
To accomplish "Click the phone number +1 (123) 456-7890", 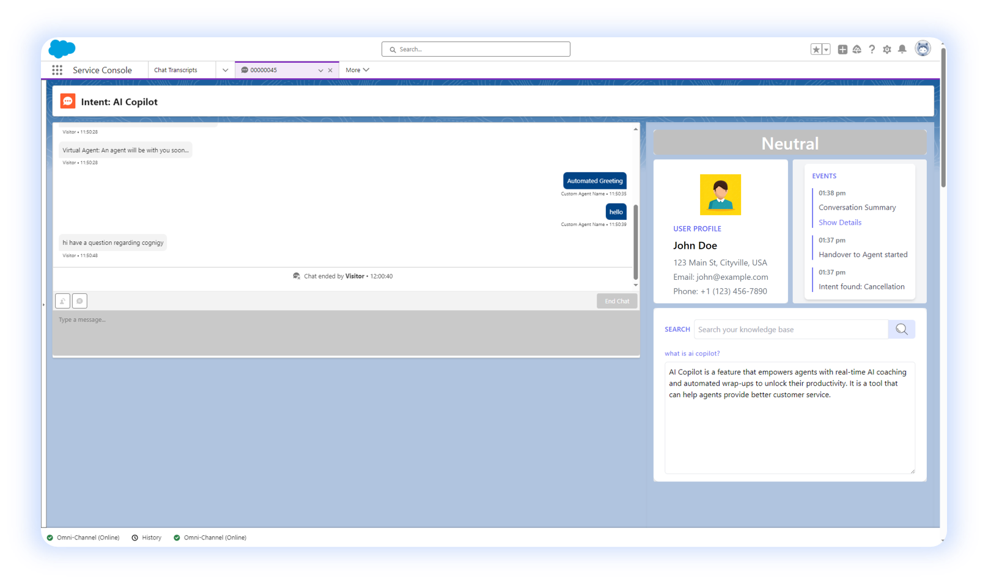I will click(x=720, y=291).
